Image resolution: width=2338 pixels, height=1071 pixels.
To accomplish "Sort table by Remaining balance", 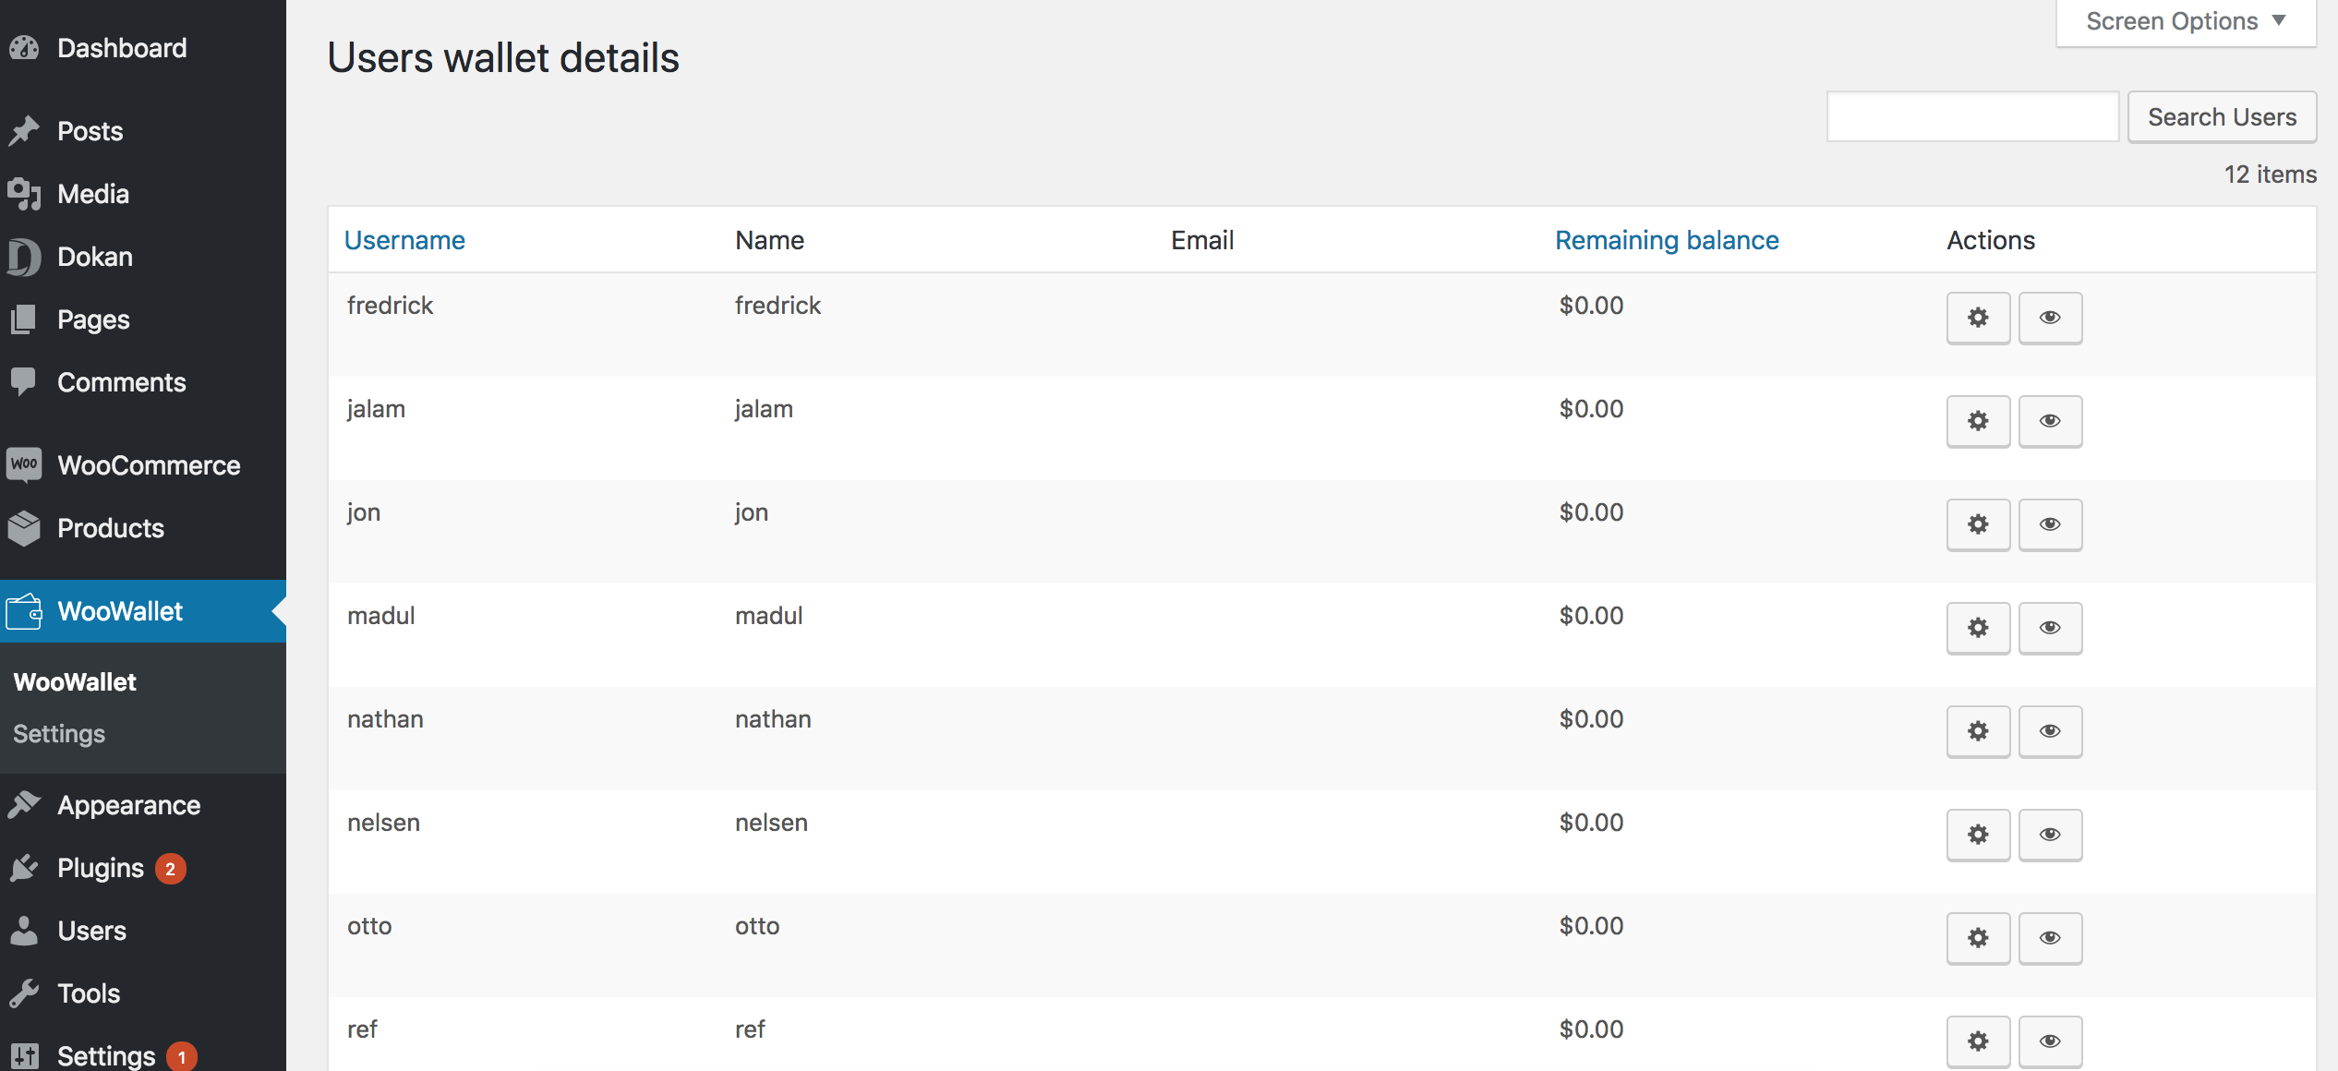I will pyautogui.click(x=1667, y=240).
